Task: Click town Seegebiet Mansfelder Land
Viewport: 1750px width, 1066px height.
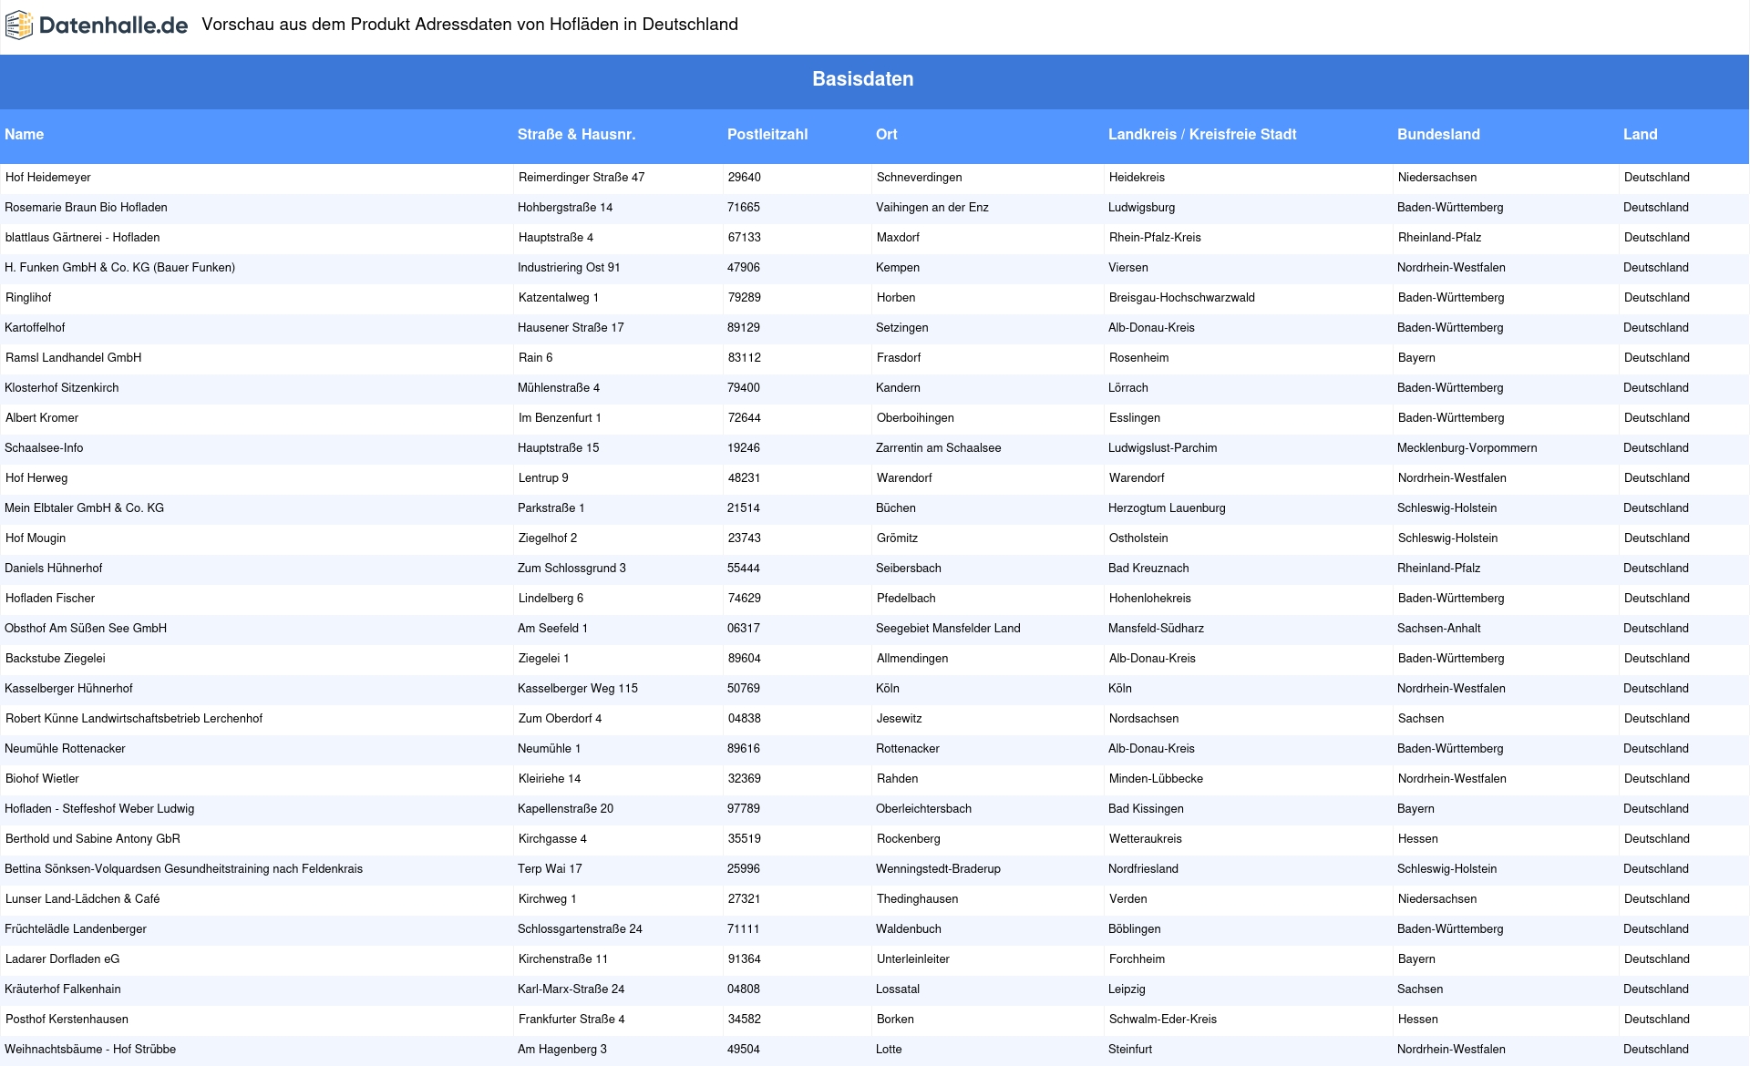Action: (948, 629)
